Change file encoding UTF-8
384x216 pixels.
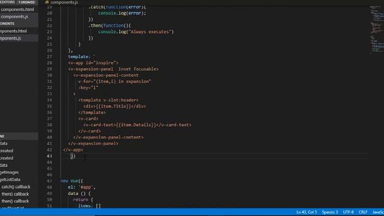(x=348, y=212)
